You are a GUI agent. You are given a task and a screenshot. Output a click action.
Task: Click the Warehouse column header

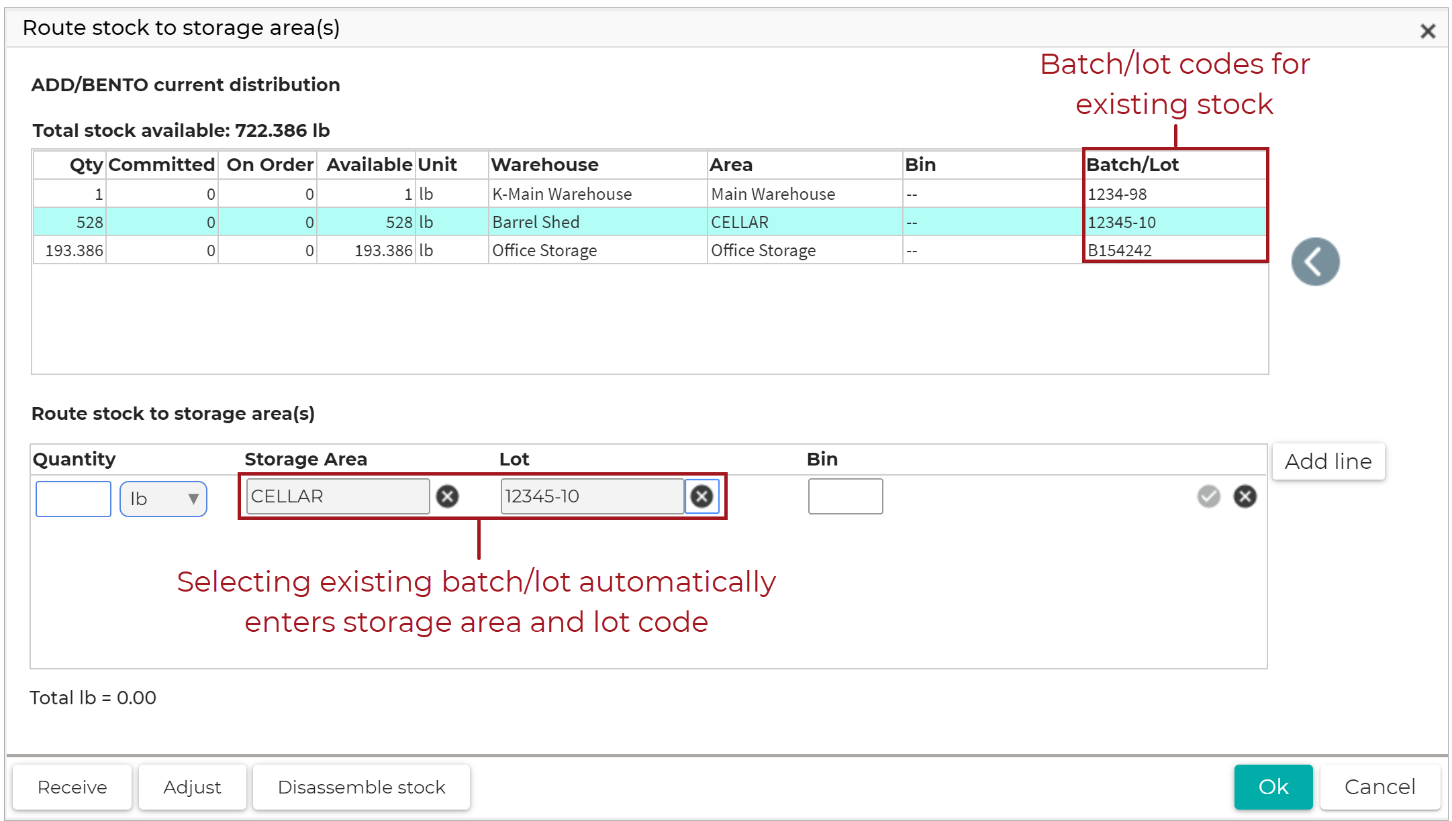(x=544, y=164)
